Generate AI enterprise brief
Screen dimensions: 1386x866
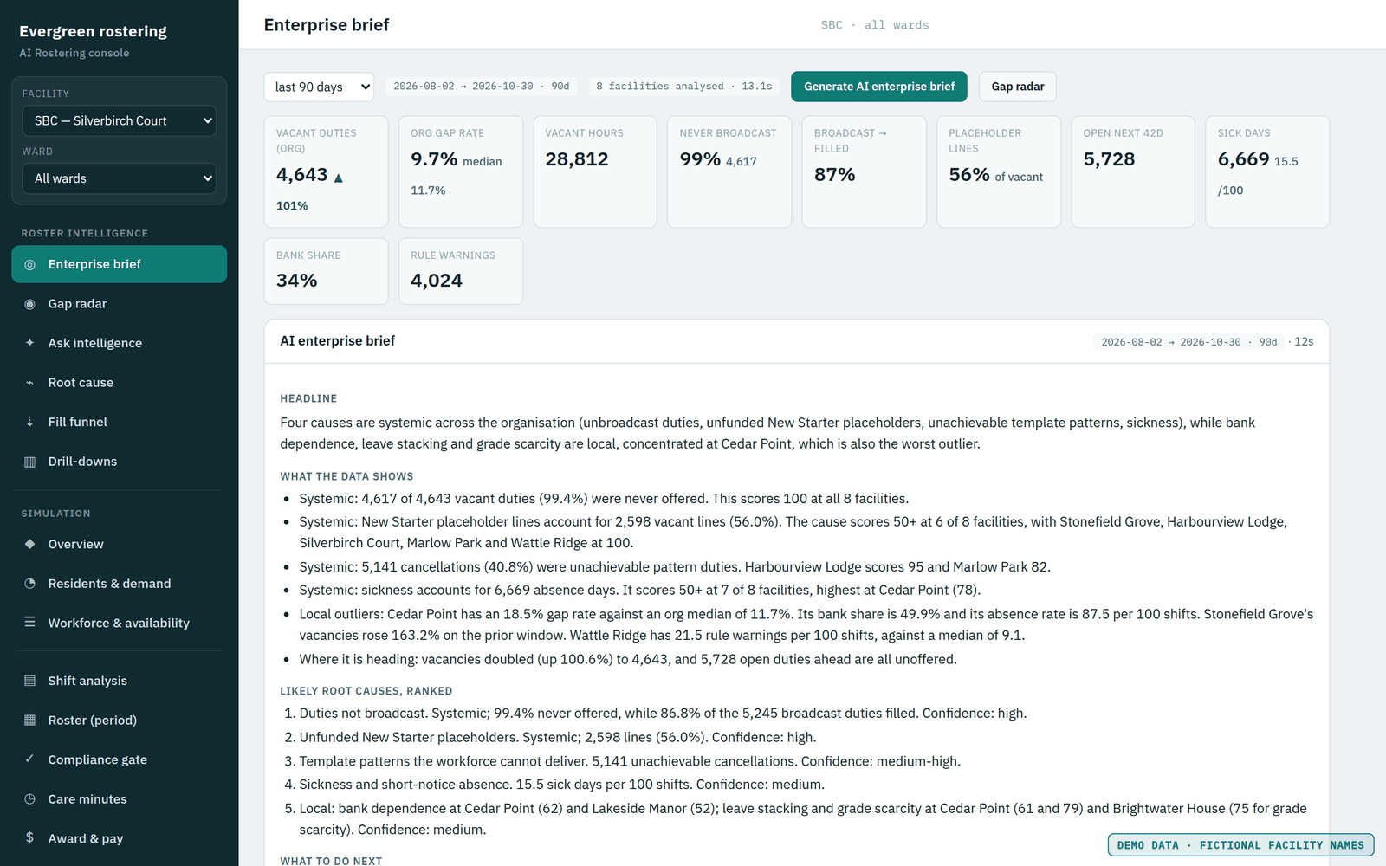click(879, 87)
